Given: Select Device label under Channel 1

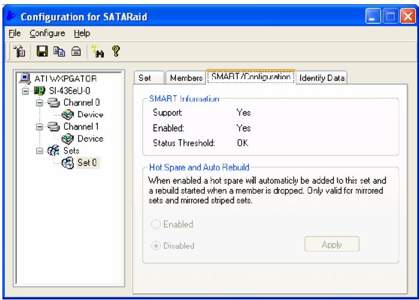Looking at the screenshot, I should click(90, 139).
